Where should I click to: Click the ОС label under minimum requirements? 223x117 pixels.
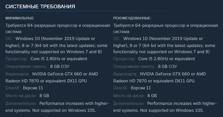pyautogui.click(x=9, y=39)
